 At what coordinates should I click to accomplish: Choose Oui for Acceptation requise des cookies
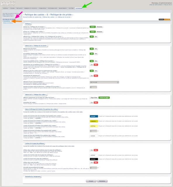[92, 54]
